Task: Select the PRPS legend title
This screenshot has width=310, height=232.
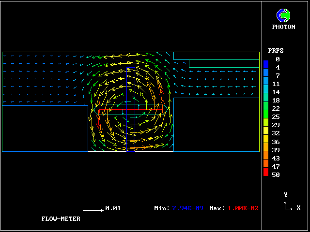Action: click(x=276, y=51)
